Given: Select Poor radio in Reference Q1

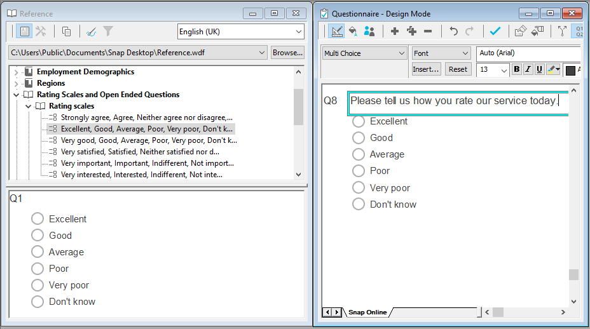Looking at the screenshot, I should pyautogui.click(x=38, y=269).
